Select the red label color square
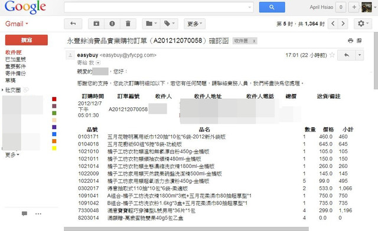The image size is (378, 231). tap(54, 99)
